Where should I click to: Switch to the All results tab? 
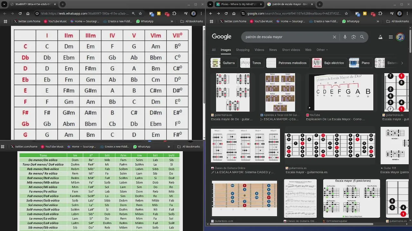[214, 50]
